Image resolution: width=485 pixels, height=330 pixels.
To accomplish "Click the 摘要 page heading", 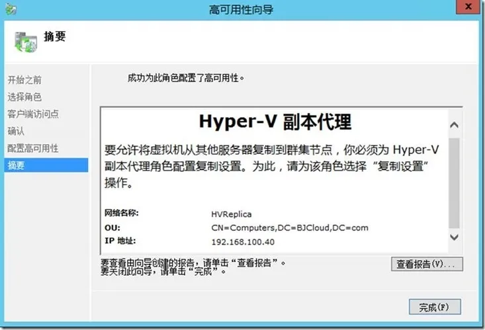I will pos(55,36).
